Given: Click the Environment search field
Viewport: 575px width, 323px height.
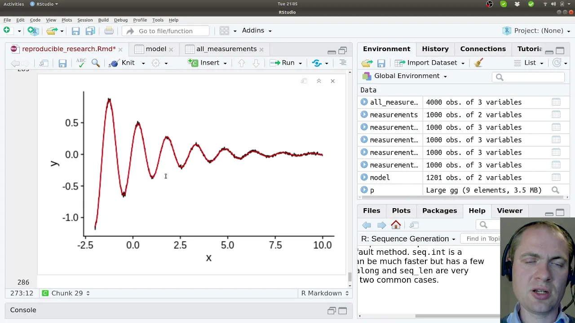Looking at the screenshot, I should 528,77.
